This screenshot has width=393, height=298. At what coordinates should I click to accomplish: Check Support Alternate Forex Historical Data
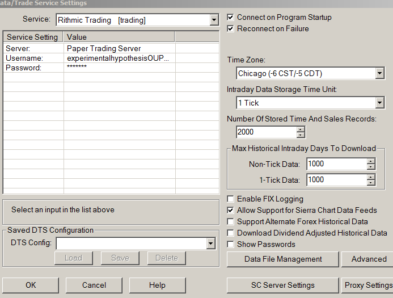point(230,221)
